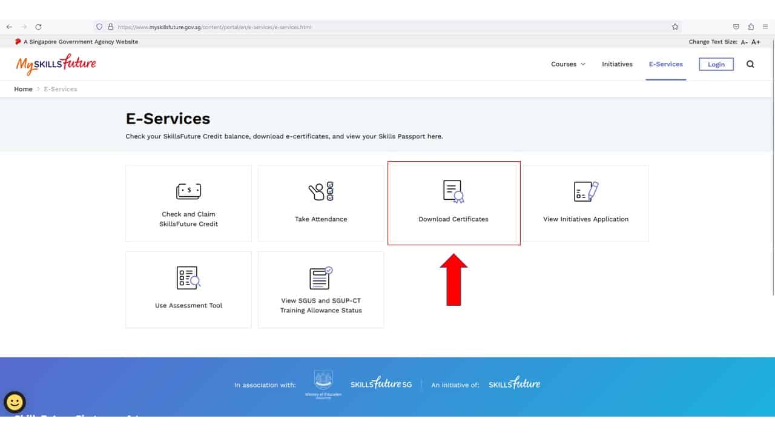Click the Login button
Screen dimensions: 775x436
[x=716, y=64]
